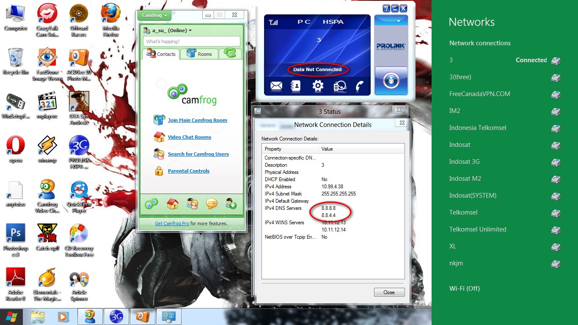Open PROLINK HSPA desktop shortcut
The height and width of the screenshot is (325, 578).
pos(79,152)
